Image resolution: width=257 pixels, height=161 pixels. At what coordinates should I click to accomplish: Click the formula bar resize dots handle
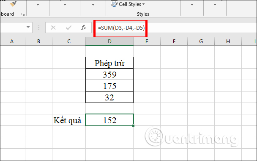39,28
